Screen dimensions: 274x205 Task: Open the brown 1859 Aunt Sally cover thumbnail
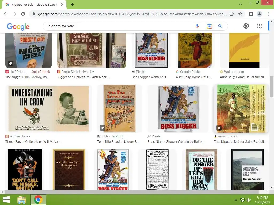(69, 169)
